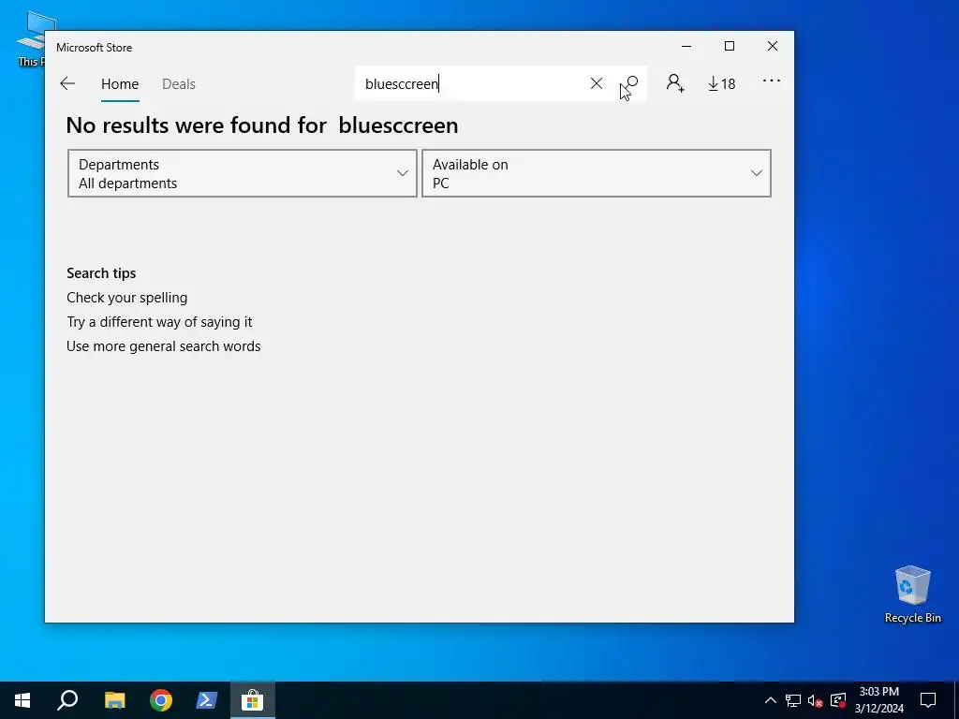Open taskbar search magnifier
959x719 pixels.
pos(67,700)
